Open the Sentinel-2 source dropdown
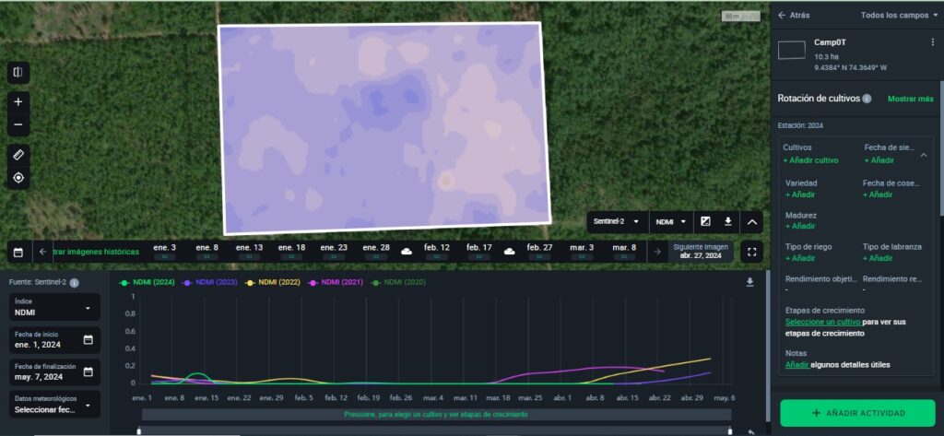The image size is (944, 436). pos(617,222)
